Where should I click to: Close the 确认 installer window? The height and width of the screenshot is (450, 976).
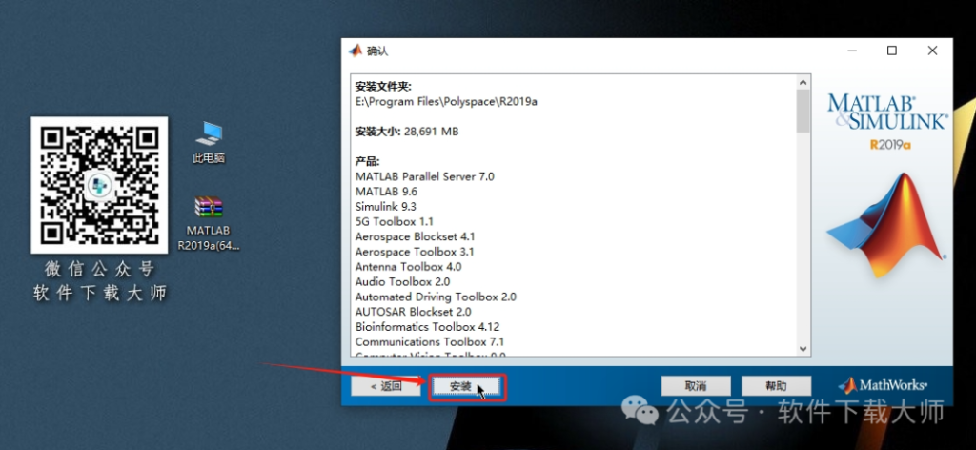(x=932, y=51)
